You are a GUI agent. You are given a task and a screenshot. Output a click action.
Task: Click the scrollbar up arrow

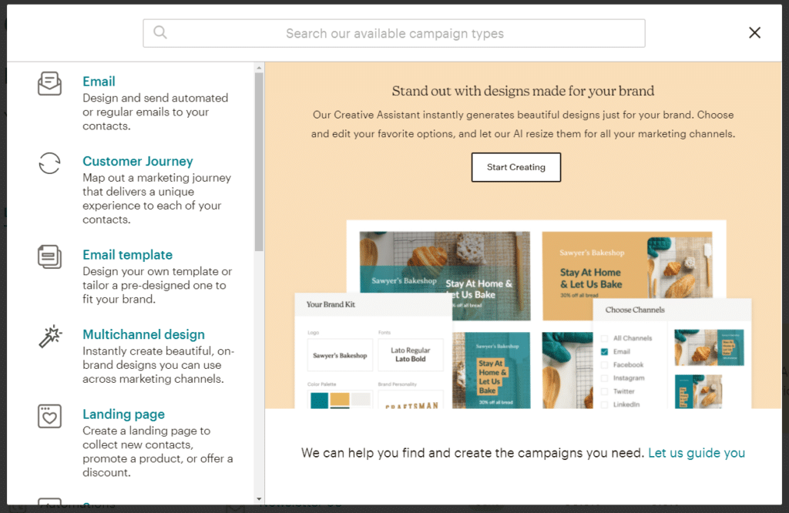click(x=259, y=67)
